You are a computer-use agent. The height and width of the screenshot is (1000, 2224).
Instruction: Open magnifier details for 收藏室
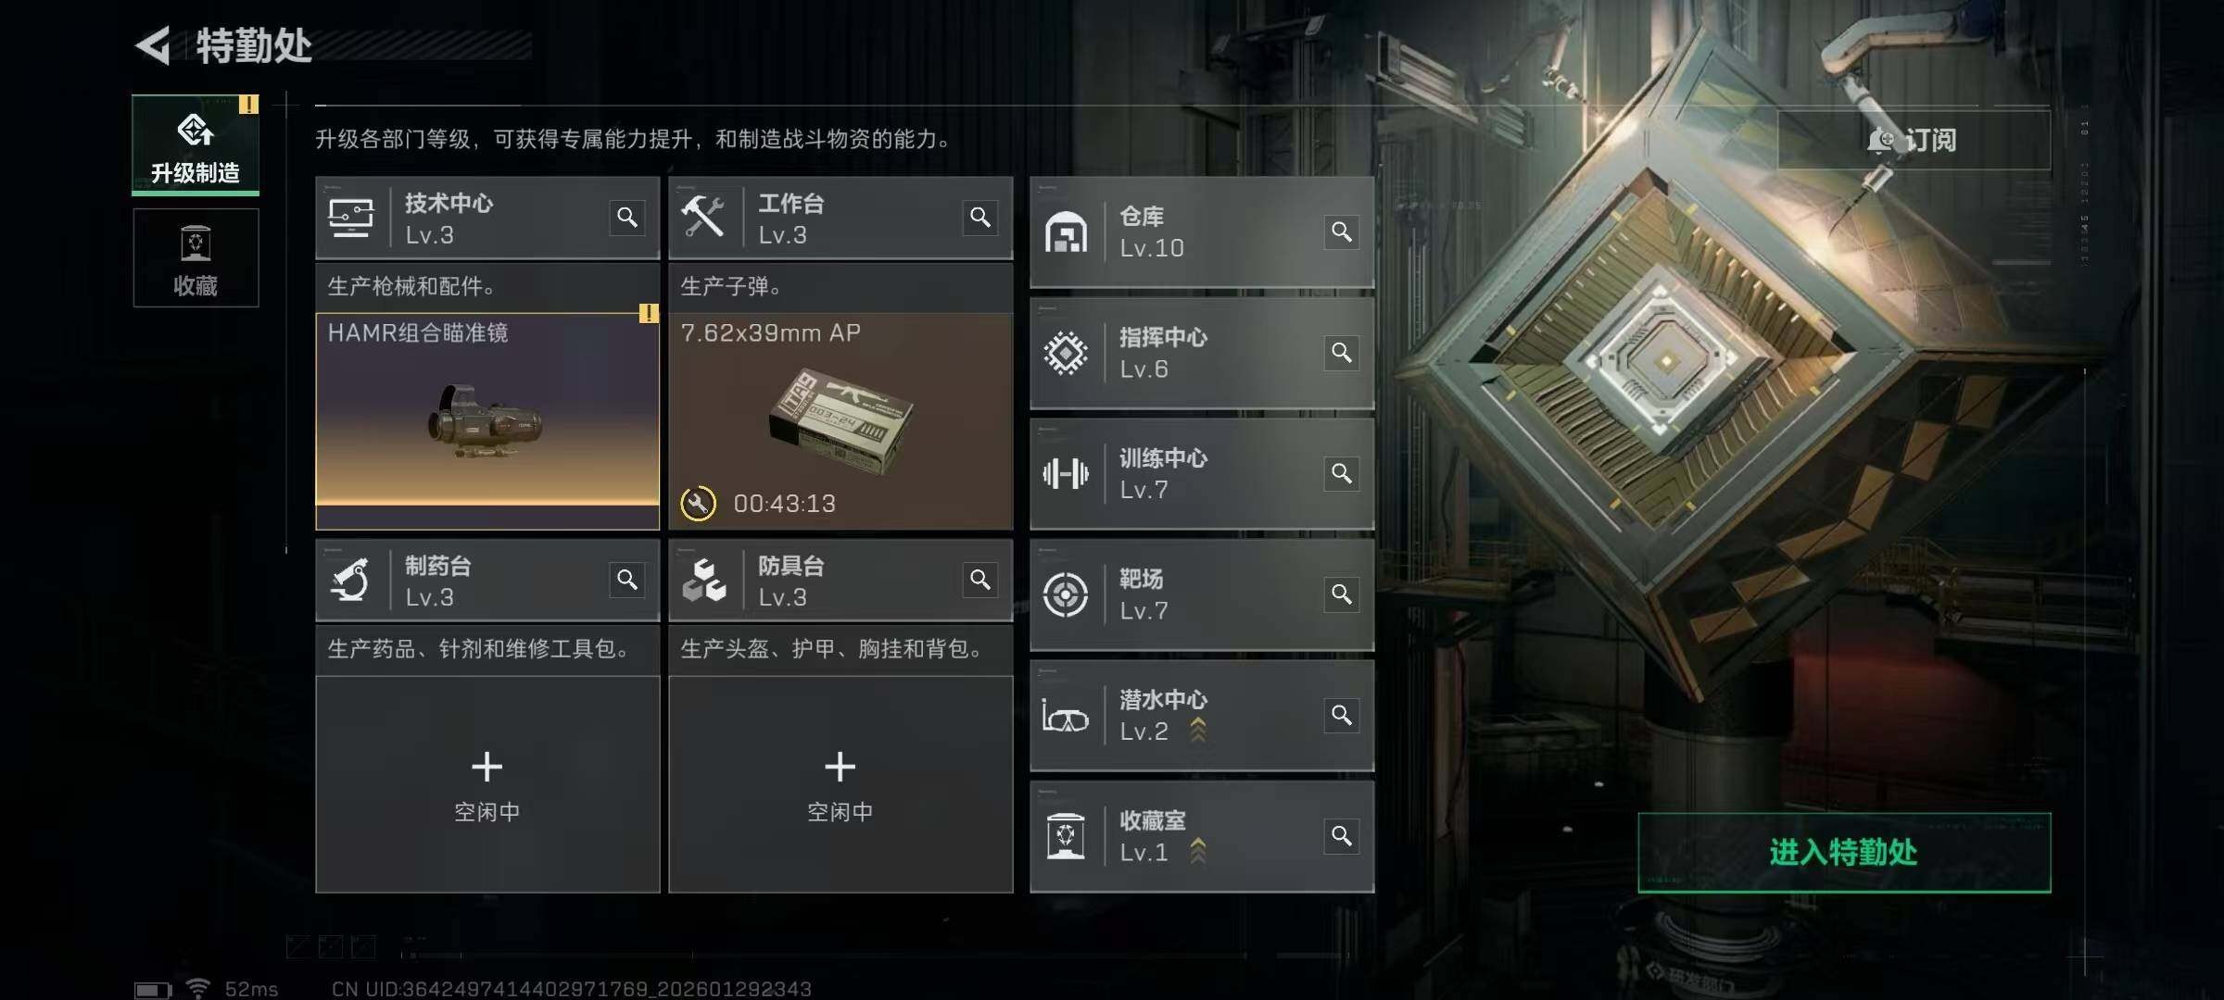tap(1342, 837)
